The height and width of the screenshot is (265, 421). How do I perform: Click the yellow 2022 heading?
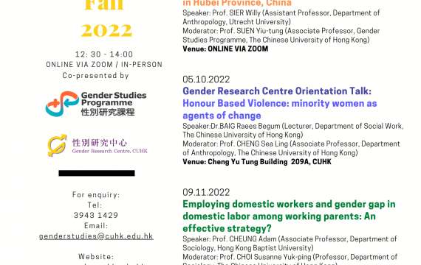(x=106, y=30)
